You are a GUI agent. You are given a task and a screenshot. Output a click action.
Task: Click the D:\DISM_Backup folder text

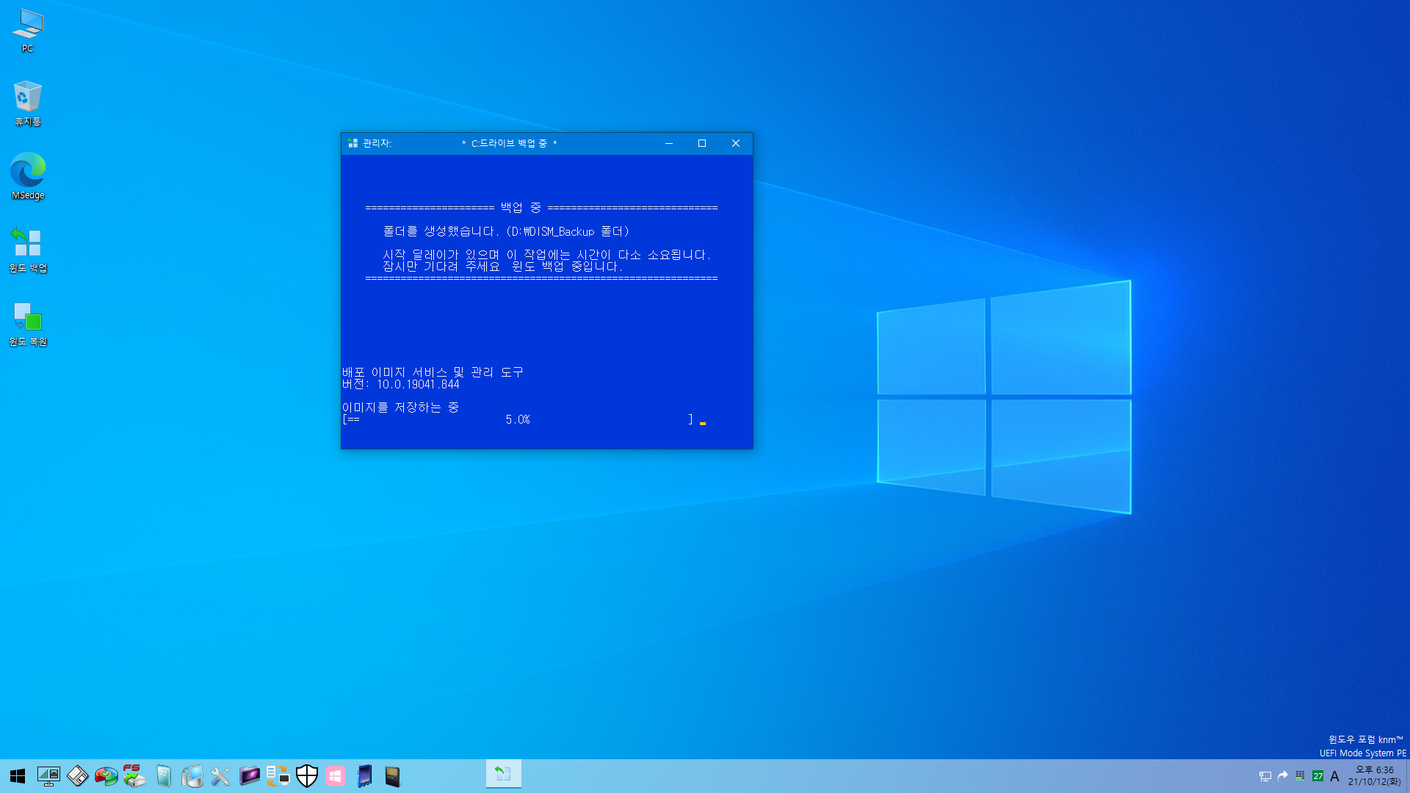point(568,231)
